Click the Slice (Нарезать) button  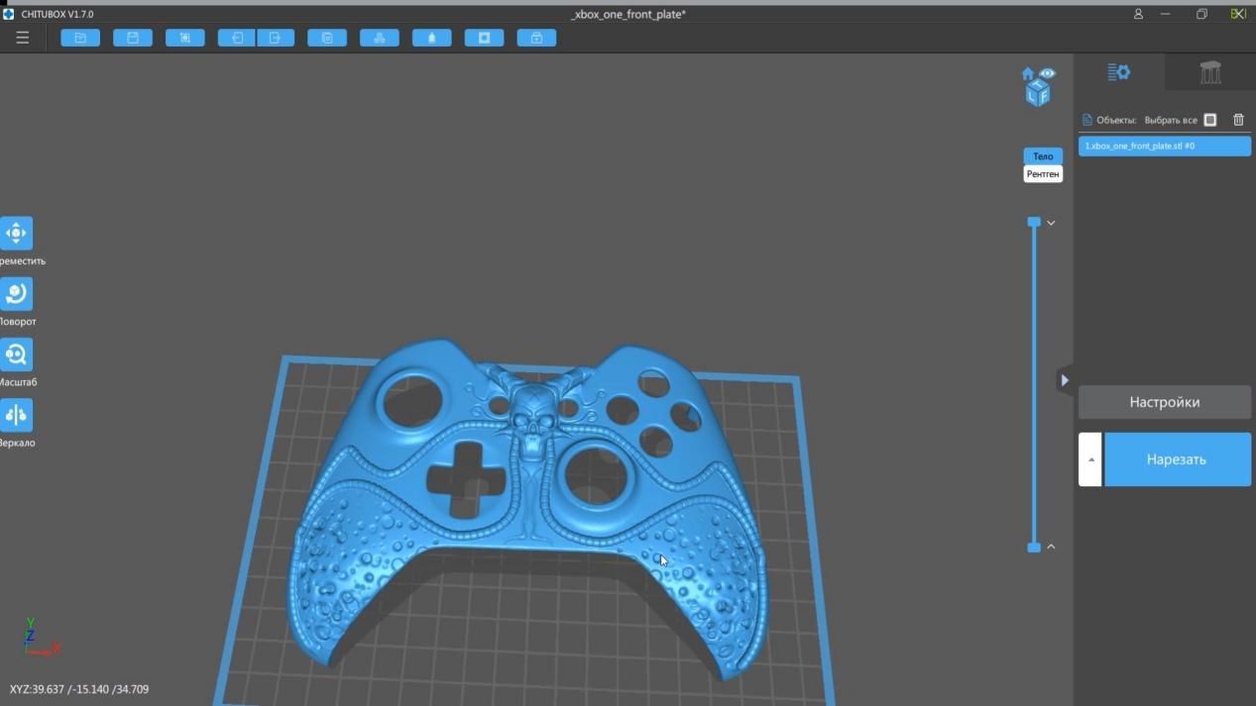pyautogui.click(x=1177, y=459)
